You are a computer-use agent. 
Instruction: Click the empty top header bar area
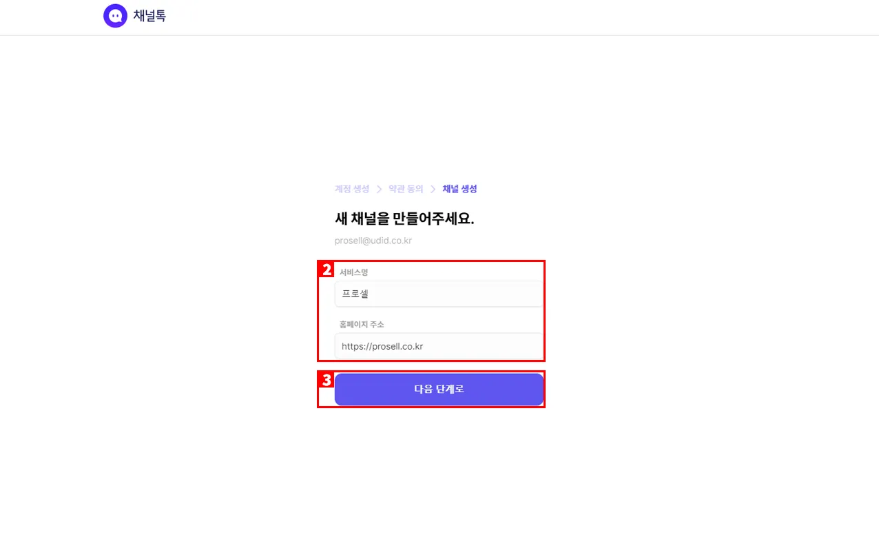[517, 17]
